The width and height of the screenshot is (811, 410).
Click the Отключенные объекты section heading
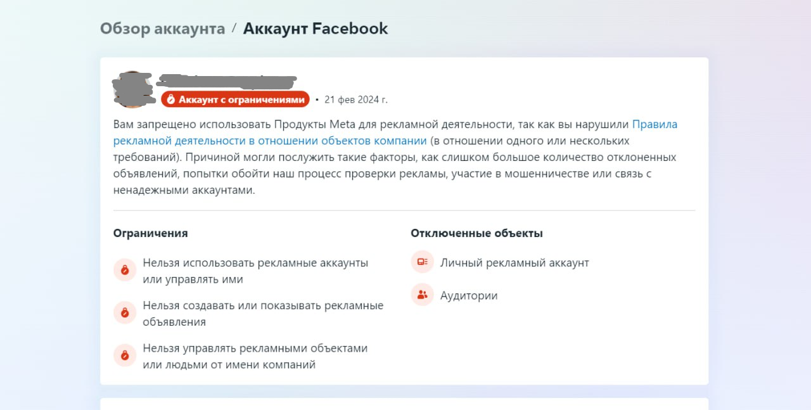[x=476, y=233]
